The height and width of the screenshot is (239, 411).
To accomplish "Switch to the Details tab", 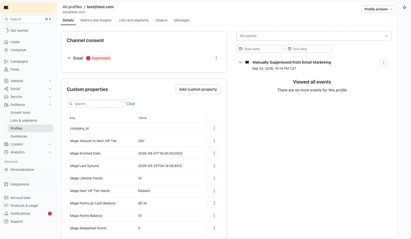I will (x=68, y=20).
